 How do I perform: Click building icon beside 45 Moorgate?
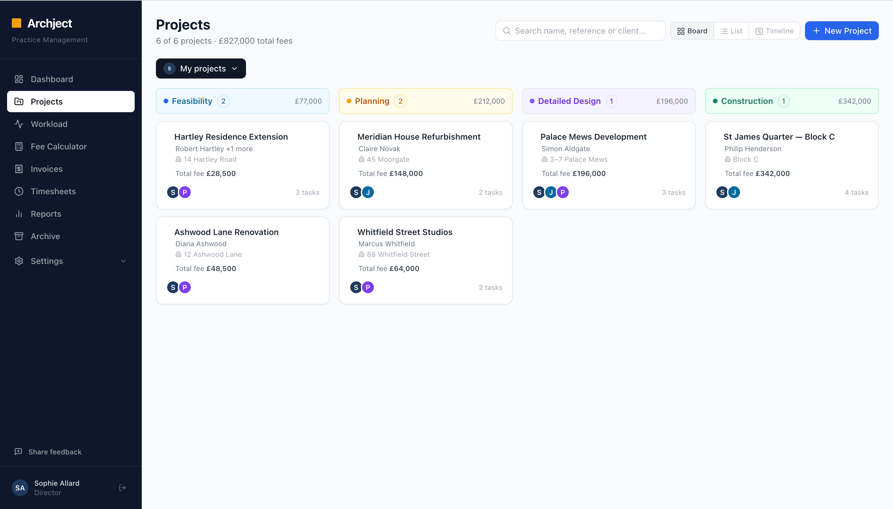coord(361,159)
